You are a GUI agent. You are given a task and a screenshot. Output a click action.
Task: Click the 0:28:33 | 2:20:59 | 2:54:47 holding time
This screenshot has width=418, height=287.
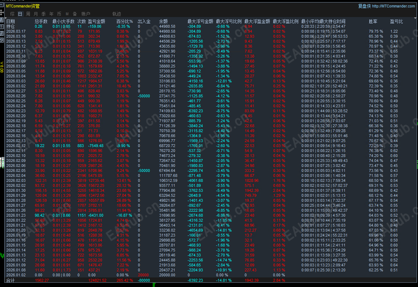(323, 26)
